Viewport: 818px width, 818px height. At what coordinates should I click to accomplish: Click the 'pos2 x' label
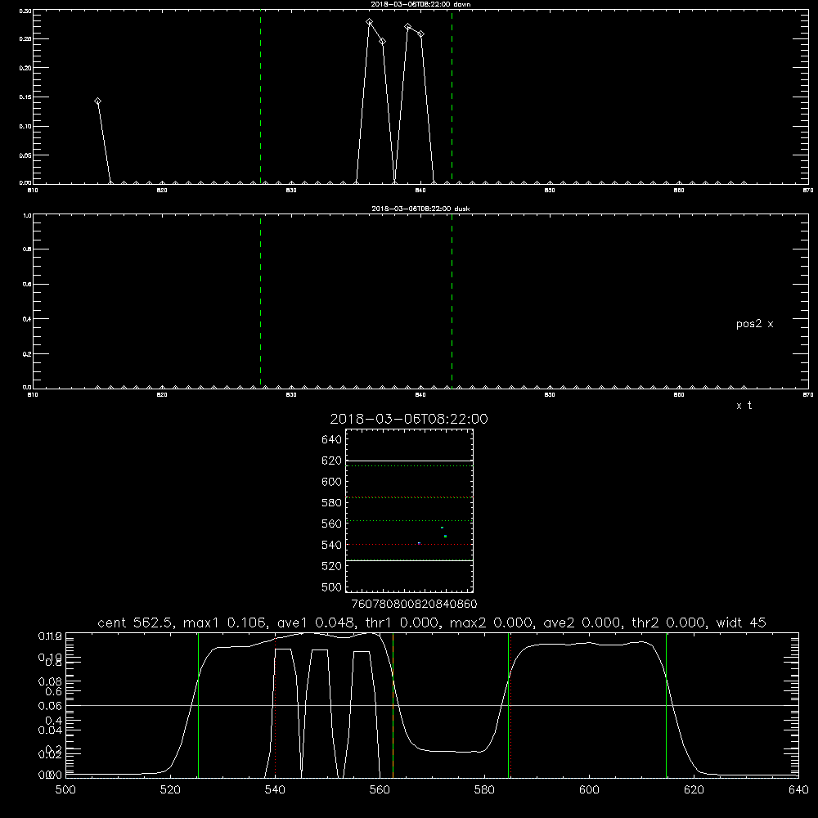click(x=754, y=324)
